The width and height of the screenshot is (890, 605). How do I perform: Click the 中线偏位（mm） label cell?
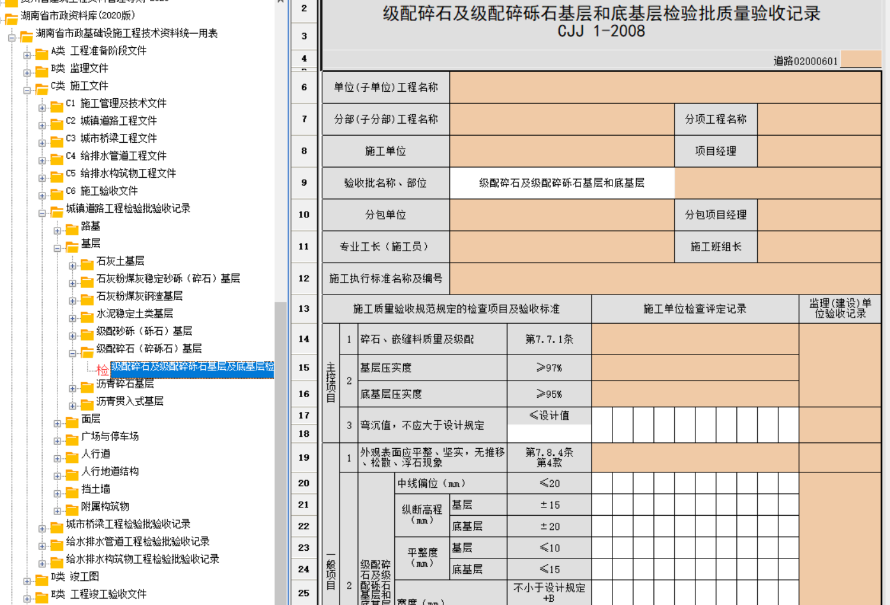click(451, 483)
